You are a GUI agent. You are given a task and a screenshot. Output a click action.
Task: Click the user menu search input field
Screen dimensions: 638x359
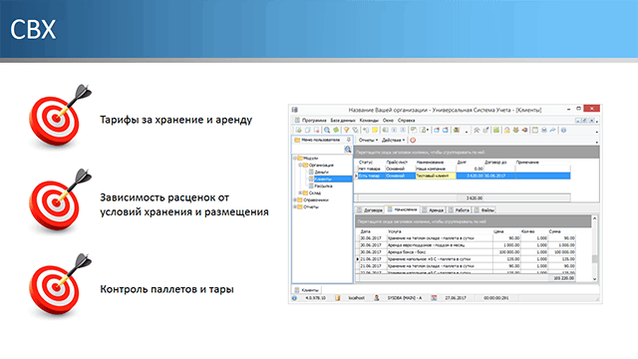click(318, 150)
